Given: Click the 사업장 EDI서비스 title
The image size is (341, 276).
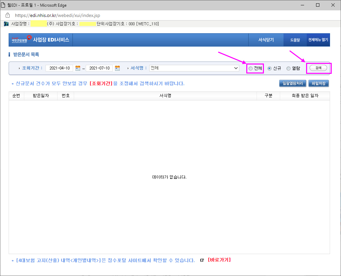Looking at the screenshot, I should [x=51, y=40].
